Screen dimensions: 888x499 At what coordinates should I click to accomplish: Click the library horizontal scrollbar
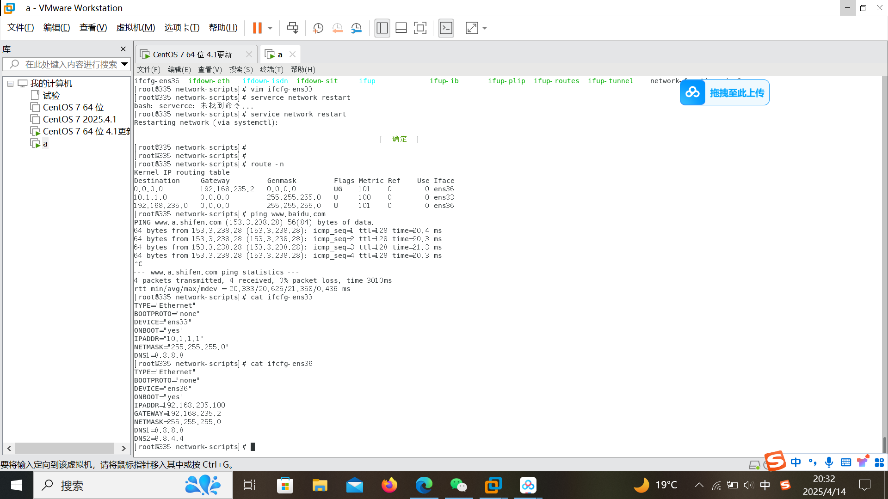point(65,448)
